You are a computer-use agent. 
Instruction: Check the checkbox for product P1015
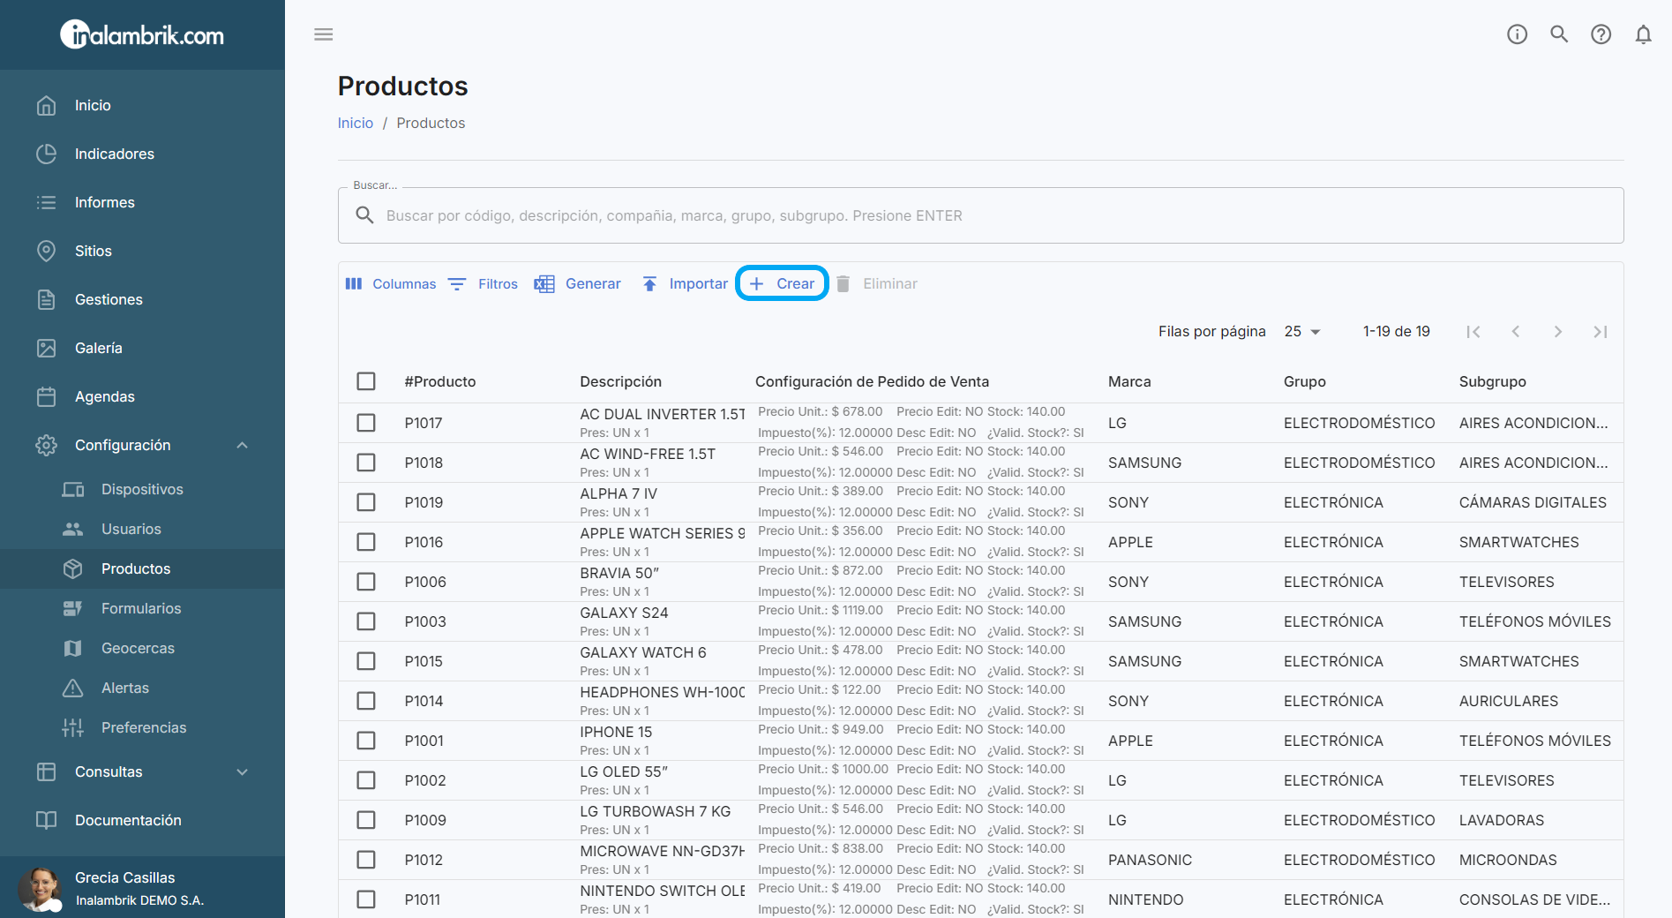(x=366, y=661)
